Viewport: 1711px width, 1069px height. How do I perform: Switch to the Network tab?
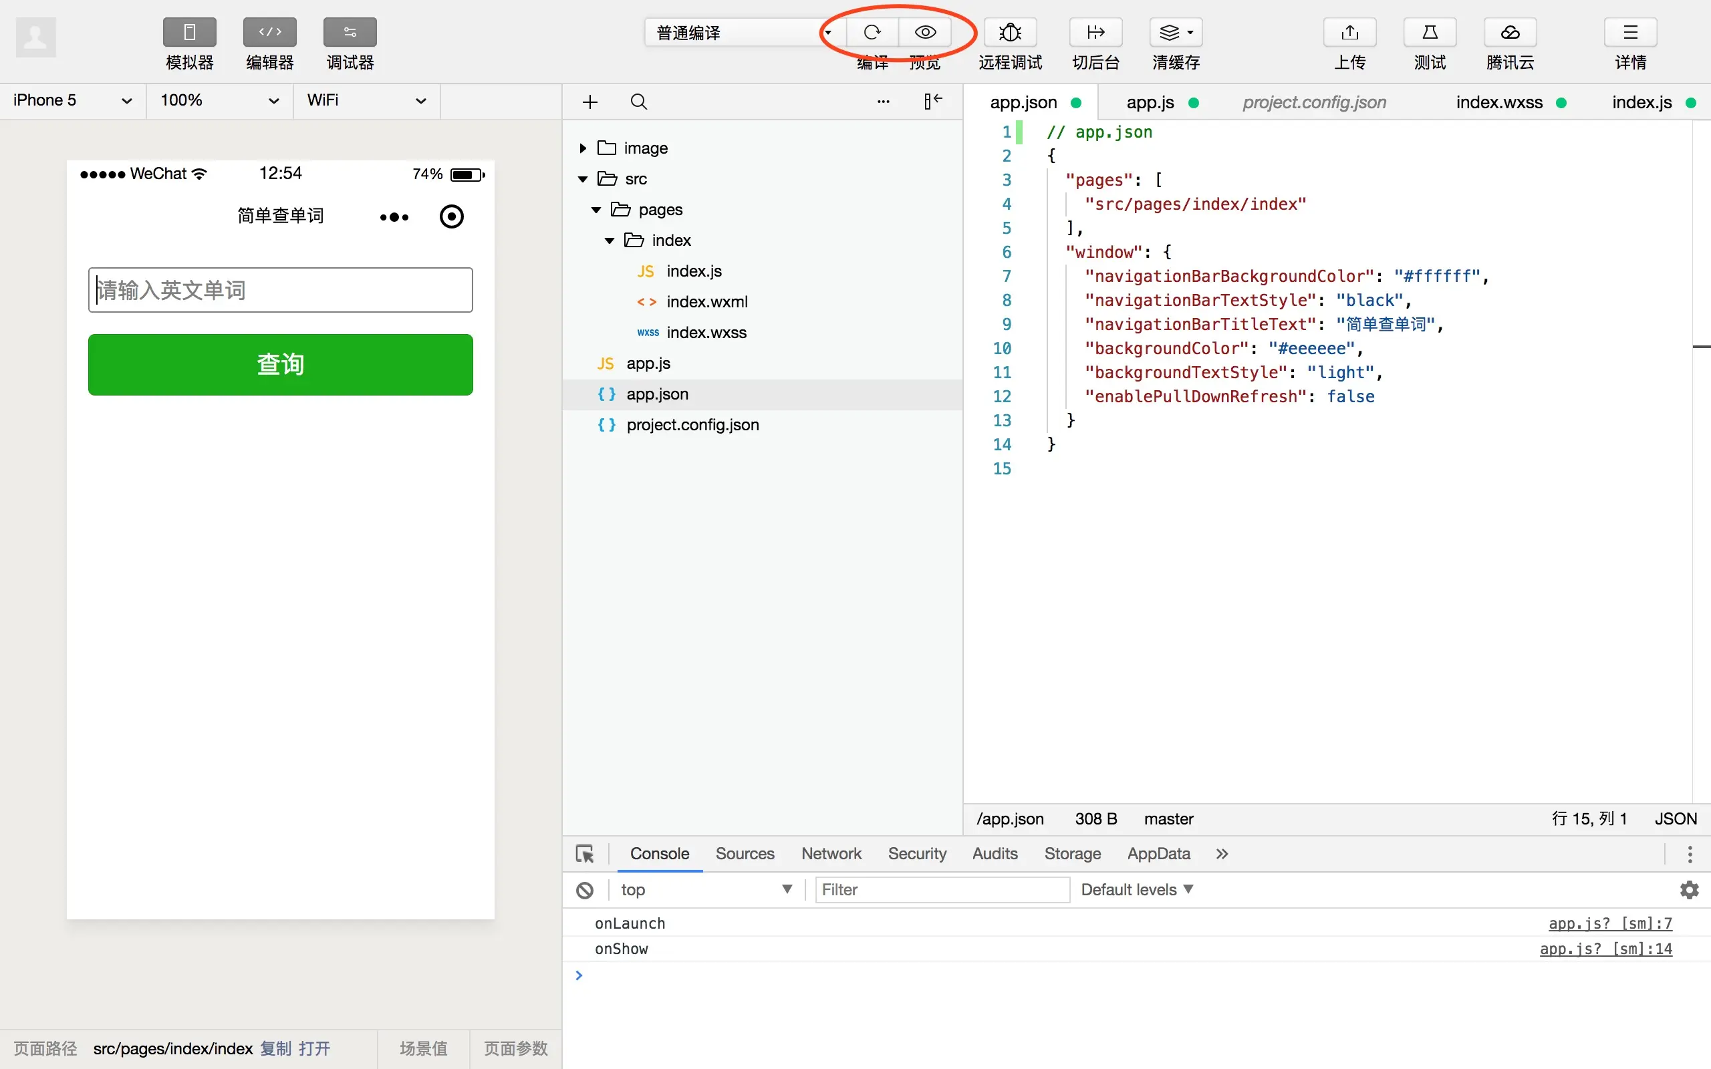[831, 853]
